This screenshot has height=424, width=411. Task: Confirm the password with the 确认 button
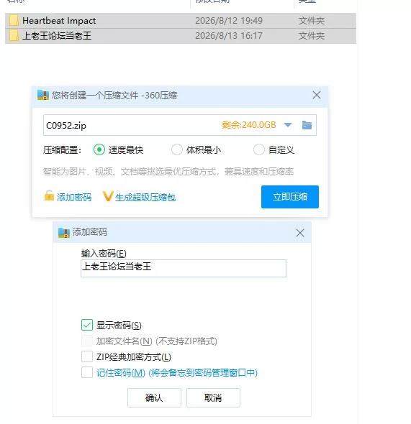[154, 398]
